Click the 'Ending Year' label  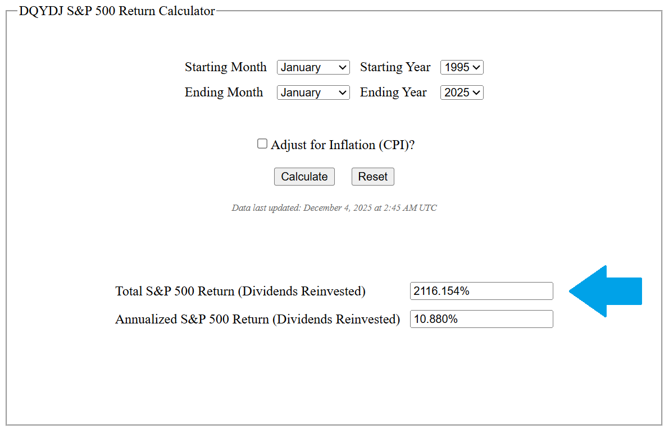(393, 93)
